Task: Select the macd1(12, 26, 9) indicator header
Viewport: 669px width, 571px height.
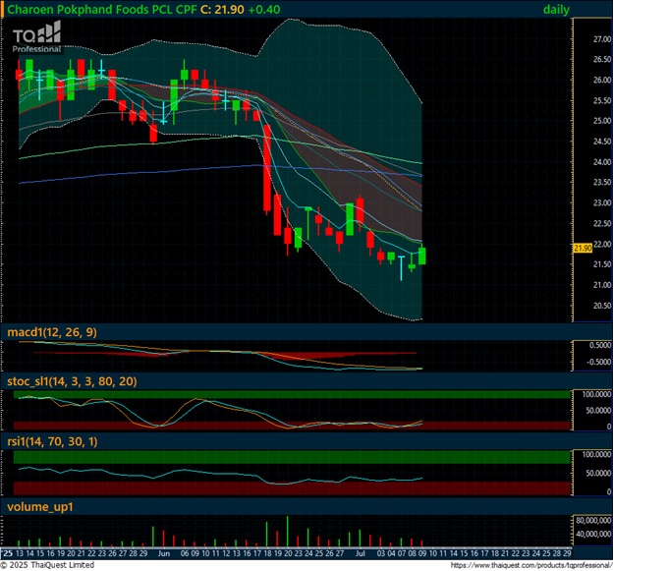Action: [x=52, y=332]
